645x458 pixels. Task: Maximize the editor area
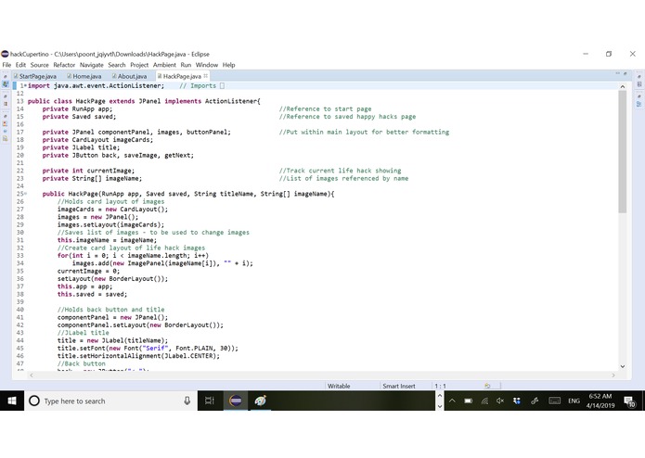(626, 73)
